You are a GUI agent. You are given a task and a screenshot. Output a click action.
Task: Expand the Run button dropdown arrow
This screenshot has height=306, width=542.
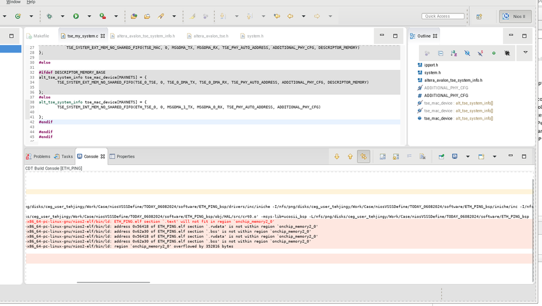[89, 16]
